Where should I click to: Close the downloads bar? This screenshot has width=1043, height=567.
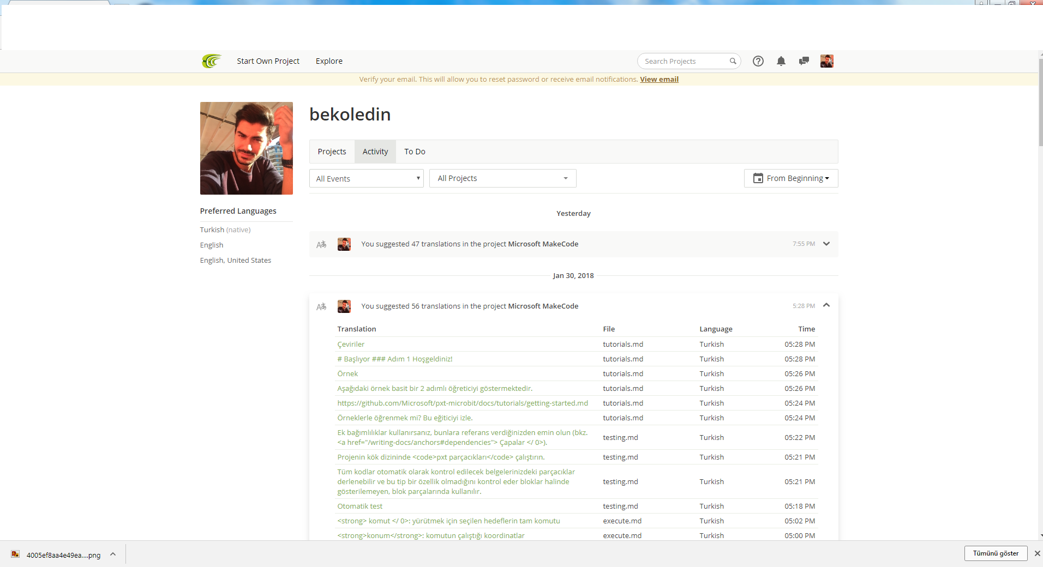1037,553
